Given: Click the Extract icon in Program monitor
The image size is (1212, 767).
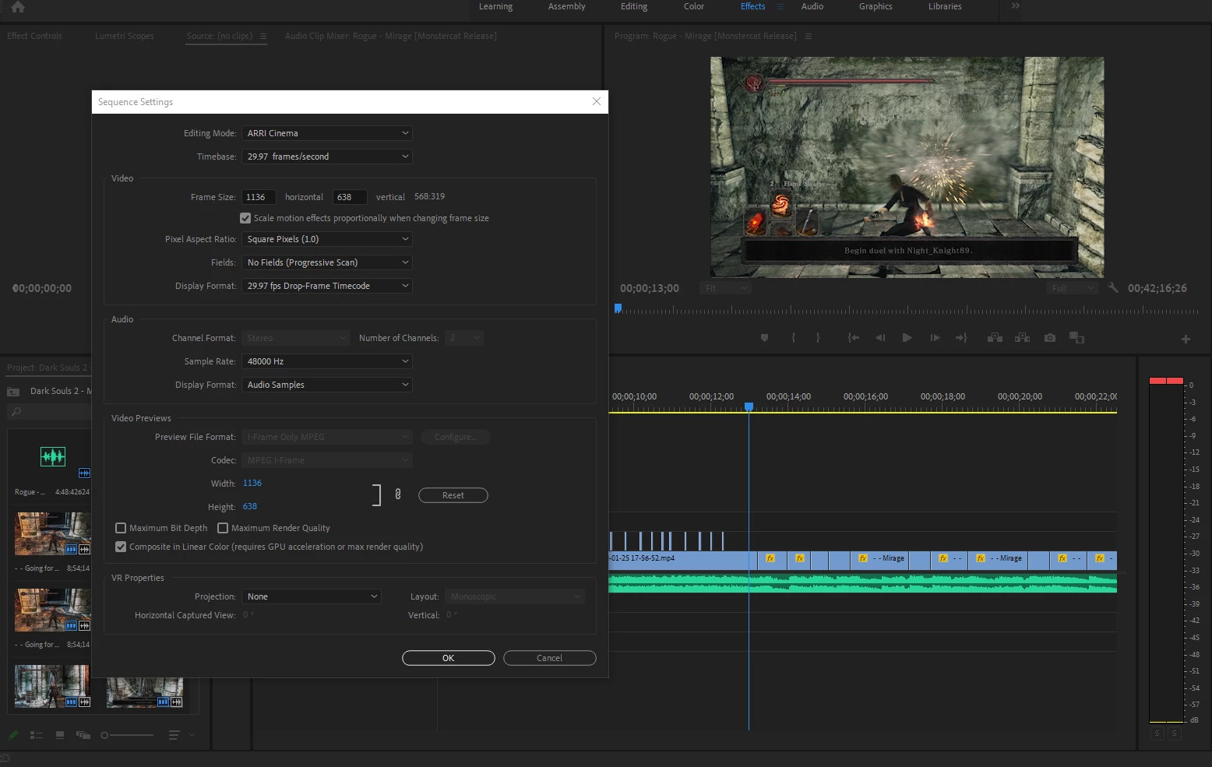Looking at the screenshot, I should (x=1022, y=338).
